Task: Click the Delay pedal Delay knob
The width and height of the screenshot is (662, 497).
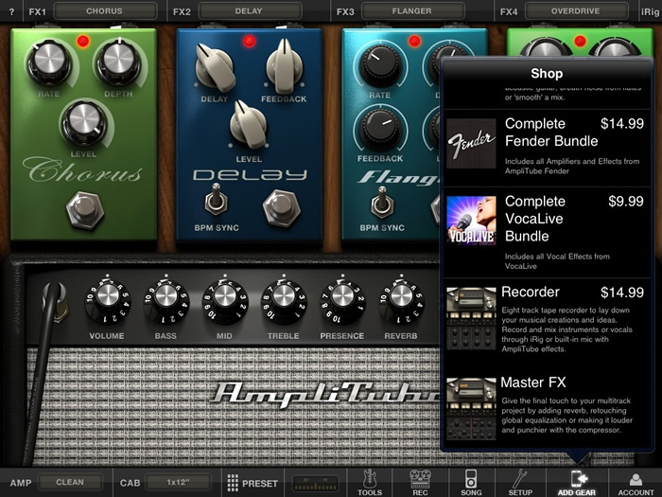Action: (x=216, y=67)
